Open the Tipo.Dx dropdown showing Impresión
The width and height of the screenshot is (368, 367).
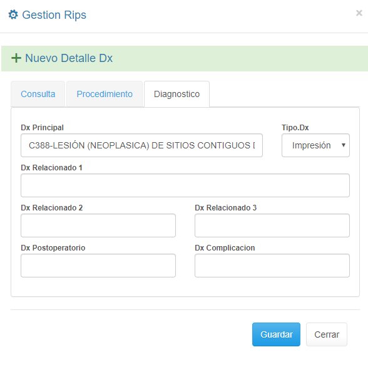315,145
